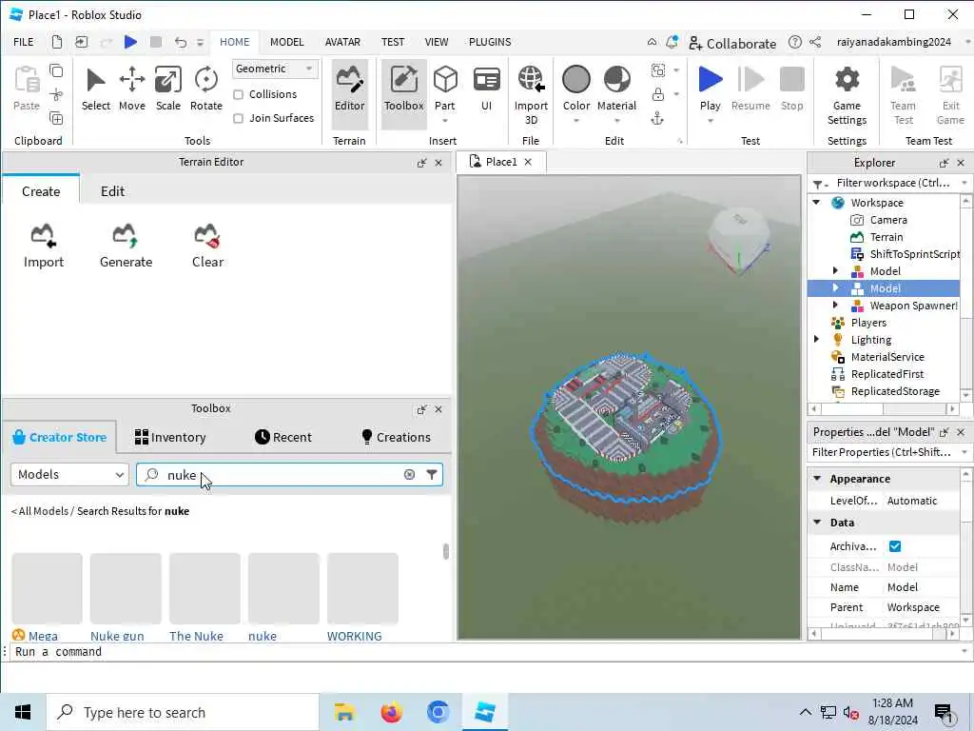Activate the Scale tool
Screen dimensions: 974x731
[x=167, y=90]
